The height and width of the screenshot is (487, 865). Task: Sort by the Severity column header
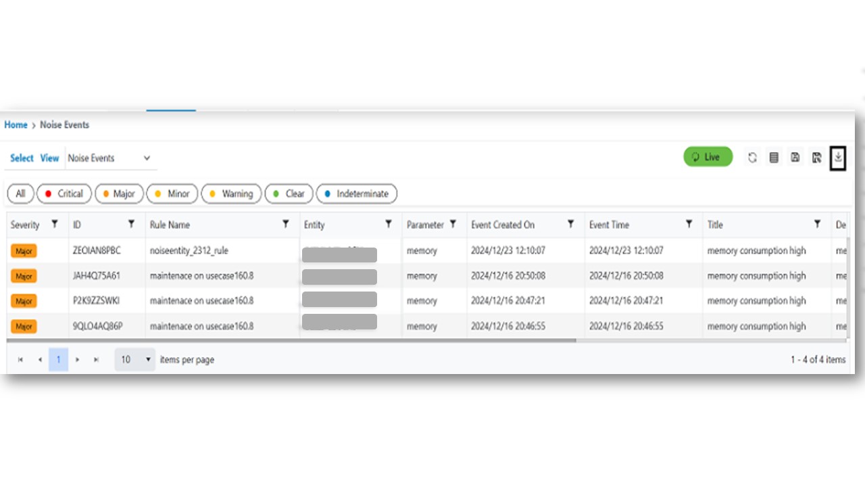click(x=25, y=225)
